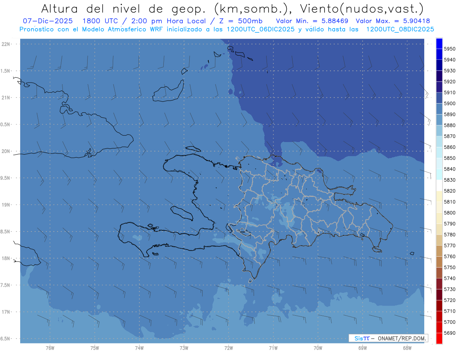Pick the color swatch between 5880 and 5890
Image resolution: width=457 pixels, height=353 pixels.
439,120
